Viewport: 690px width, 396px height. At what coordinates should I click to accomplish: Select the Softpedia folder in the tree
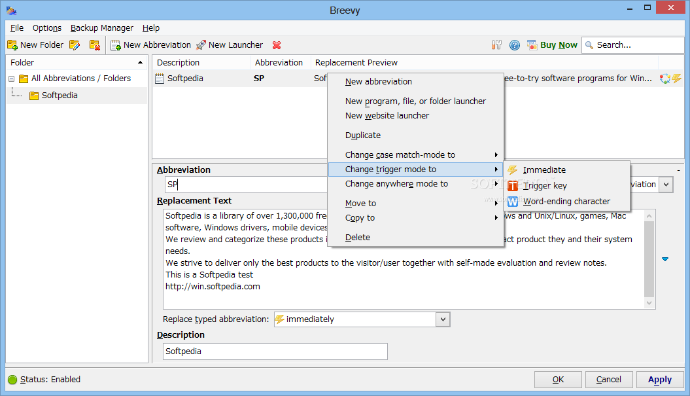click(x=60, y=95)
